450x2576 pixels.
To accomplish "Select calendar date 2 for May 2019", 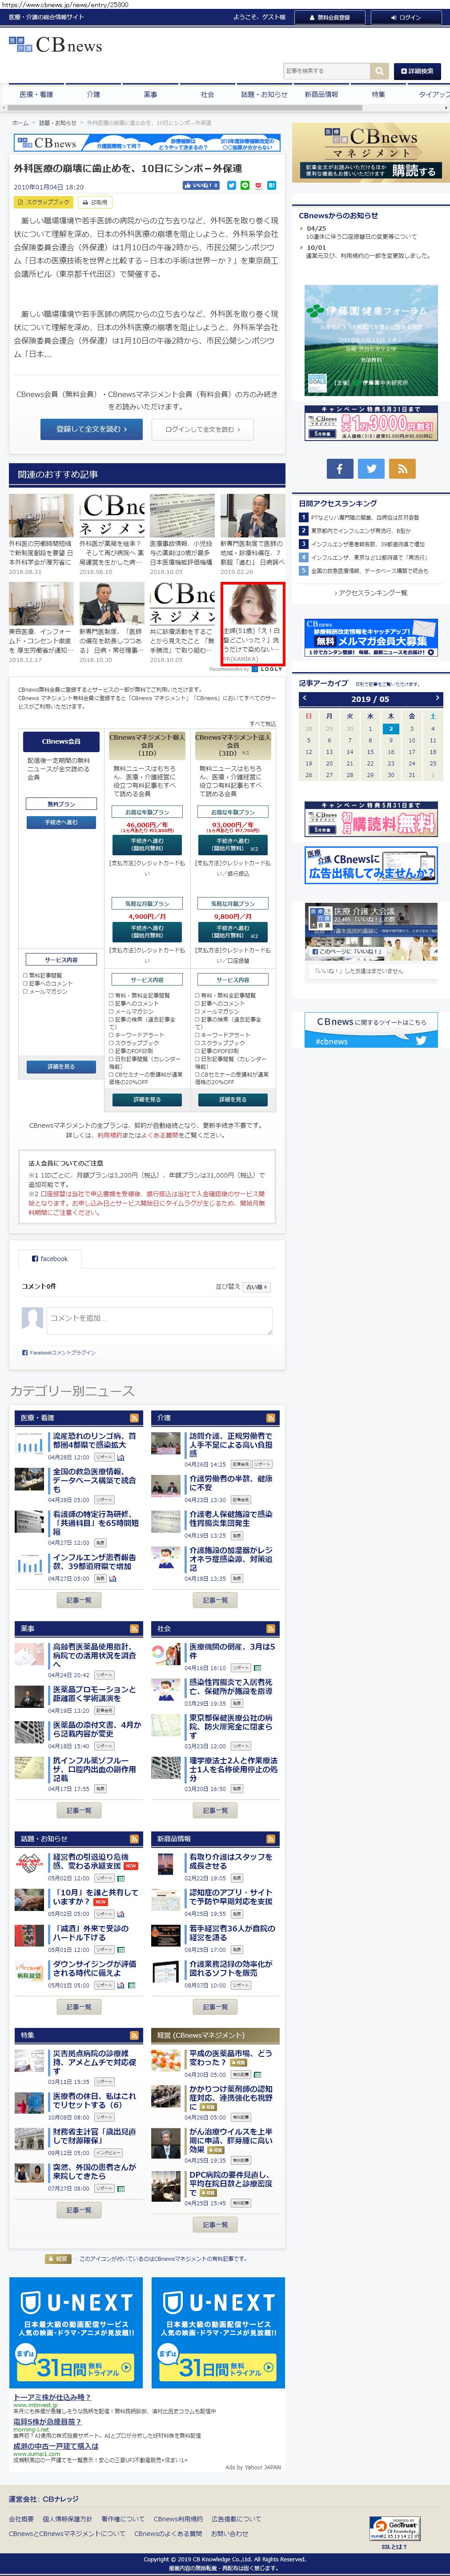I will (x=390, y=728).
